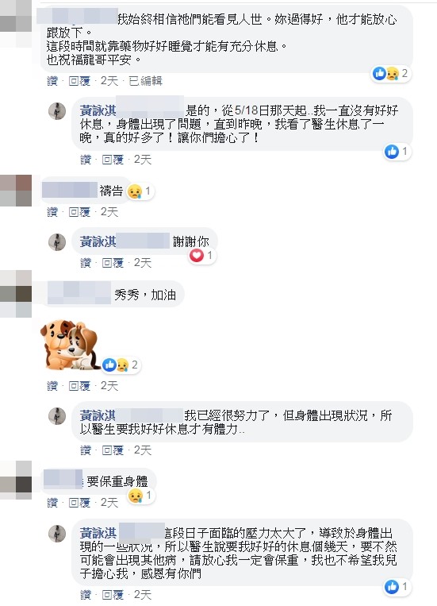Click heart reaction on 謝謝你 reply
The width and height of the screenshot is (437, 606).
click(202, 256)
